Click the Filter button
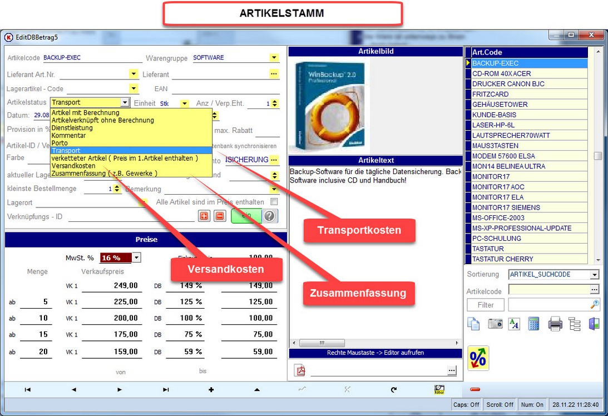This screenshot has width=608, height=416. [x=485, y=305]
